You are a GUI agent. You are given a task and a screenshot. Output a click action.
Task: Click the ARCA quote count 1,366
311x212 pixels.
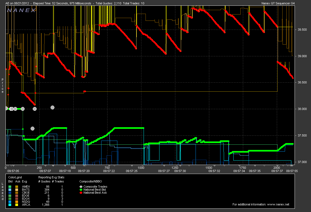click(46, 205)
